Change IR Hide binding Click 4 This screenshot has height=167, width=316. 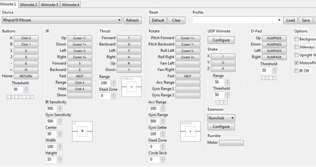(79, 89)
